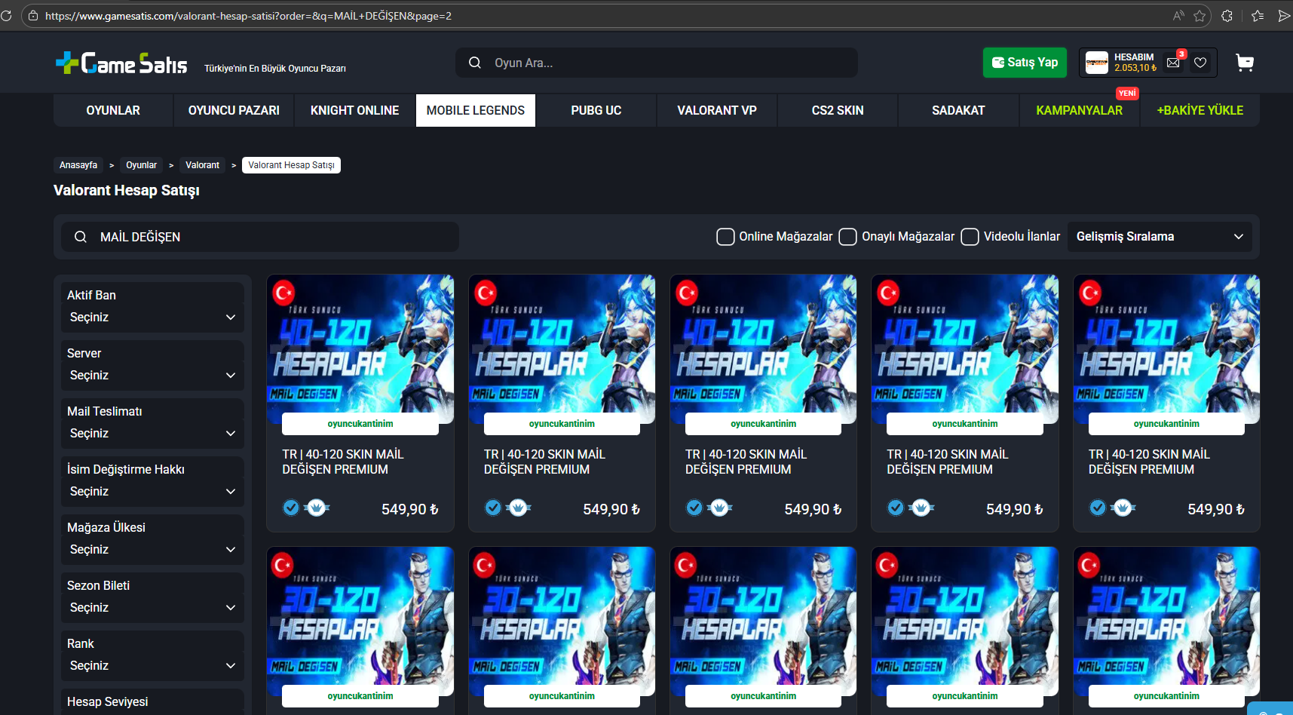Open the VALORANT VP menu item
This screenshot has width=1293, height=715.
coord(717,110)
